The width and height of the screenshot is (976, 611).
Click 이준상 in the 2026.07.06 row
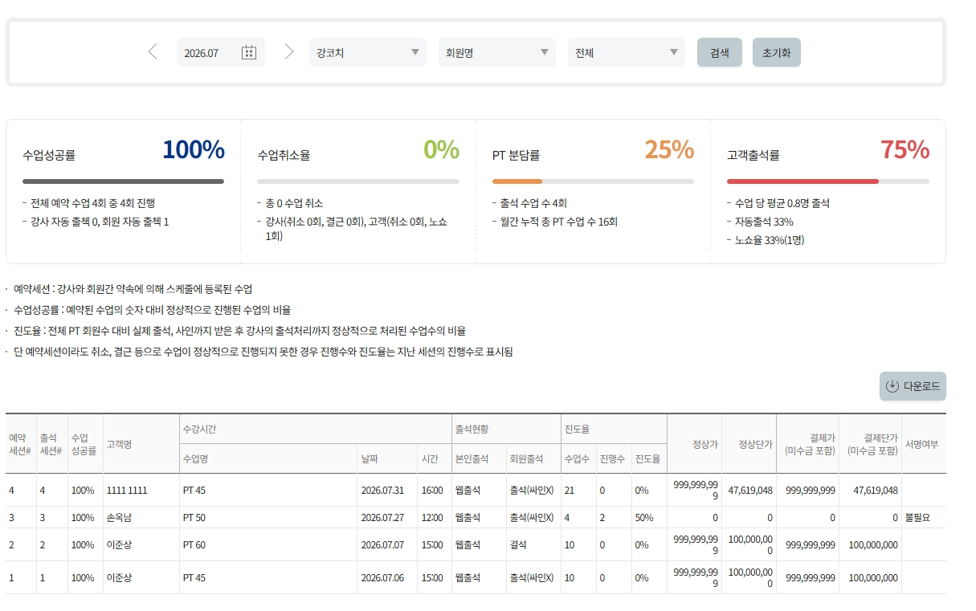click(119, 578)
